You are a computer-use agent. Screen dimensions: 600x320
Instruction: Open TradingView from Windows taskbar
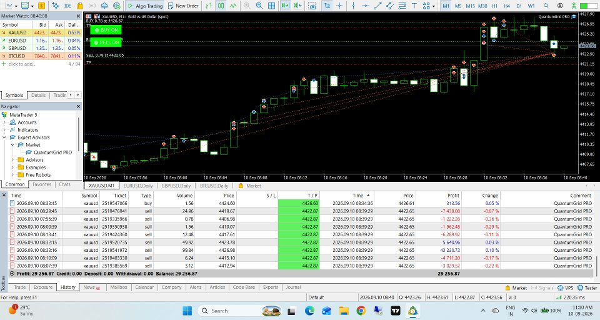[x=396, y=311]
